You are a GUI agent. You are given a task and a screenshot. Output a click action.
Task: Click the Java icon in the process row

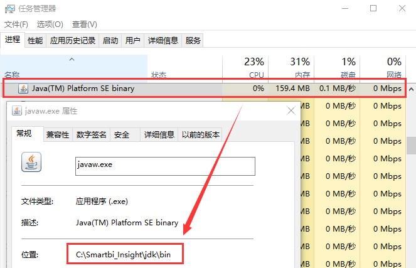click(x=23, y=88)
